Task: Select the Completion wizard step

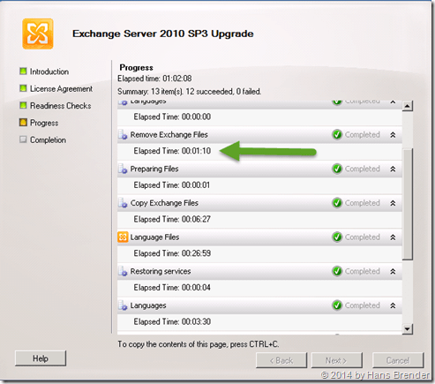Action: point(48,140)
